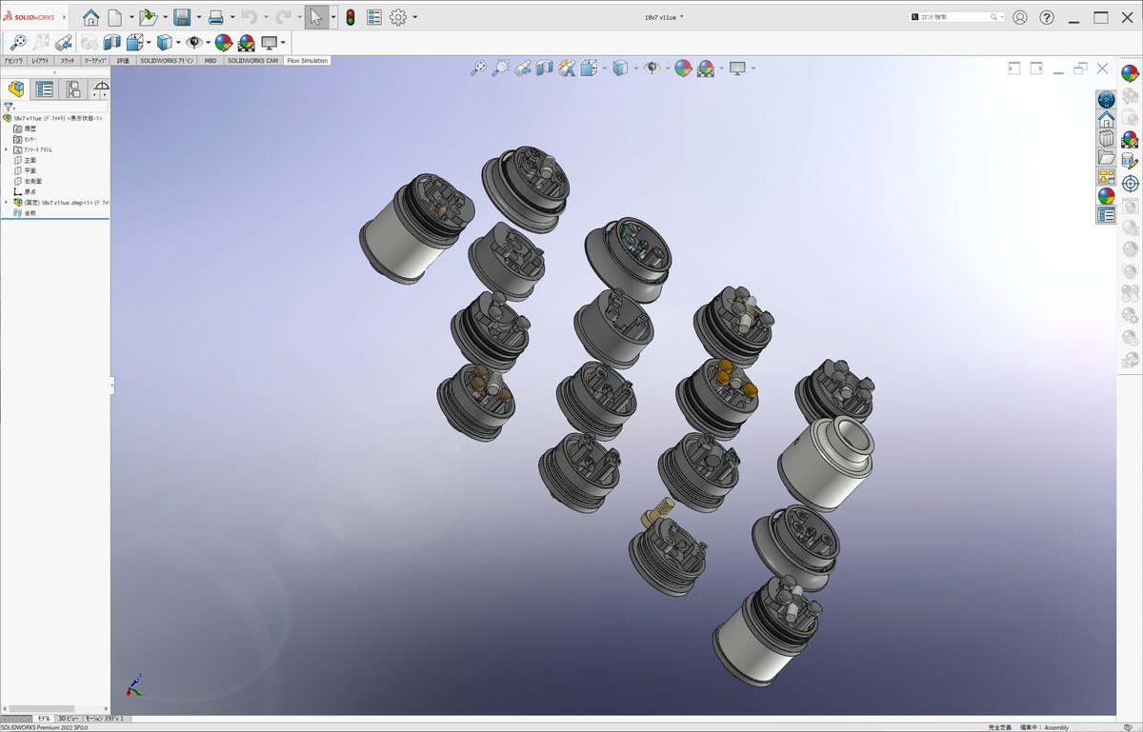Open the Flow Simulation command tab
Image resolution: width=1143 pixels, height=732 pixels.
pos(307,60)
